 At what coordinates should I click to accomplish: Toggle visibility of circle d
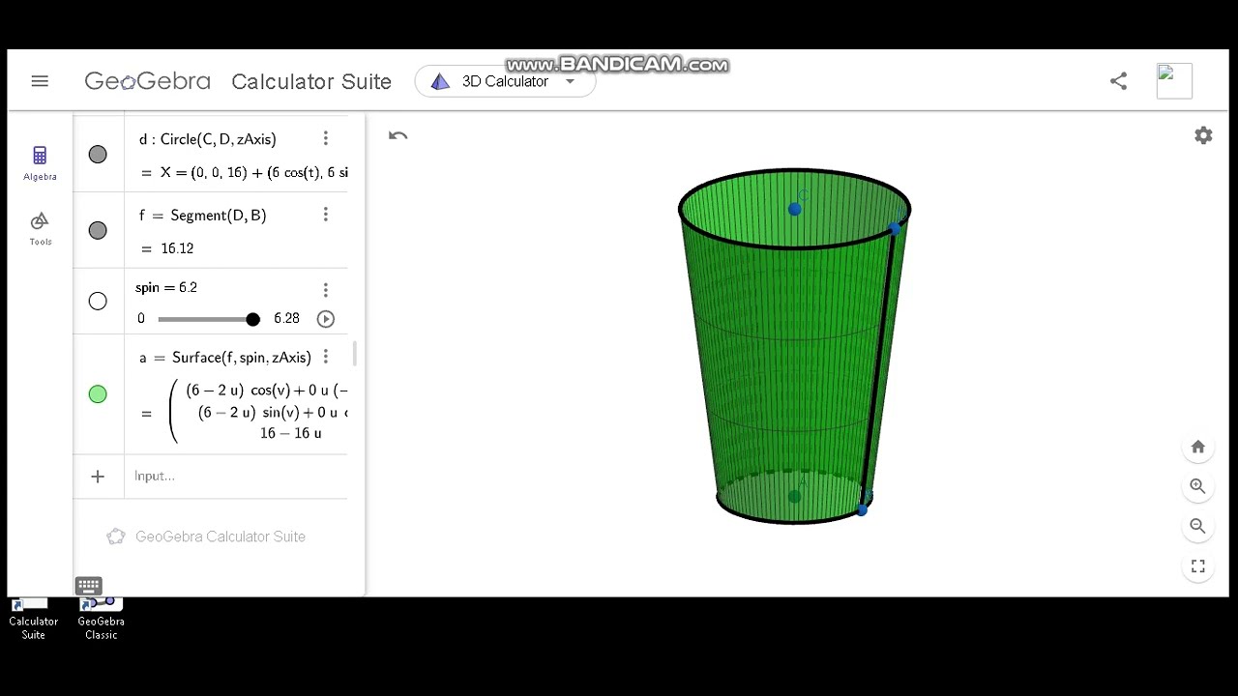pos(98,154)
